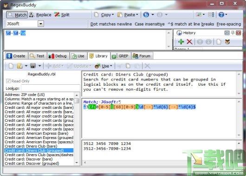Click the Lookup input field
Image resolution: width=246 pixels, height=176 pixels.
[x=51, y=88]
